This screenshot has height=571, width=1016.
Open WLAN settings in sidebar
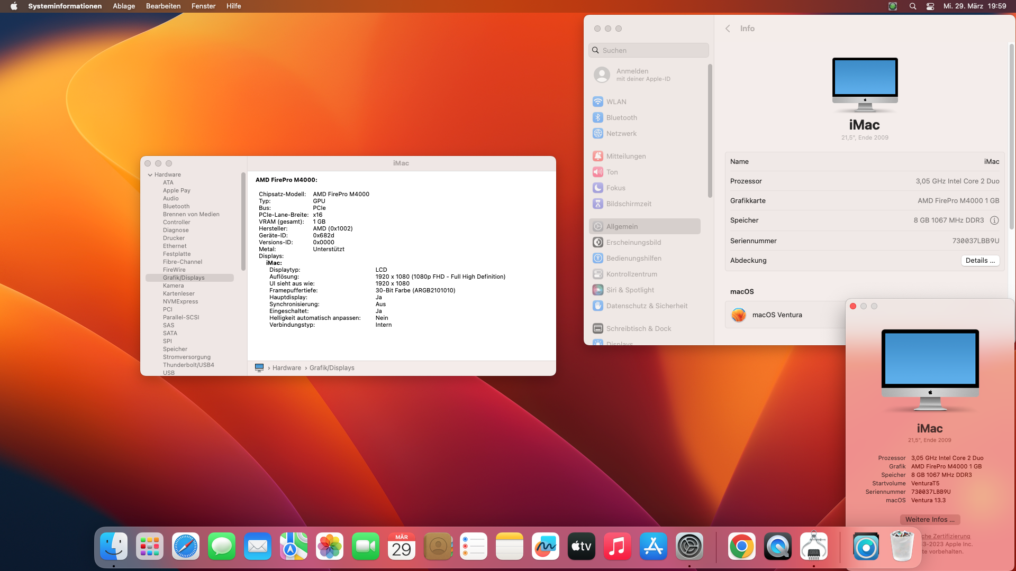tap(616, 102)
